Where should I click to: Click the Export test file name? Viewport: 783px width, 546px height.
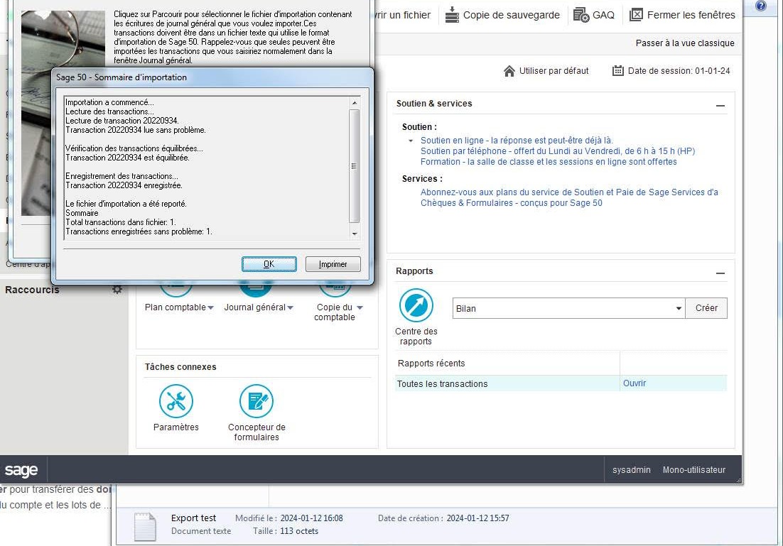point(193,518)
